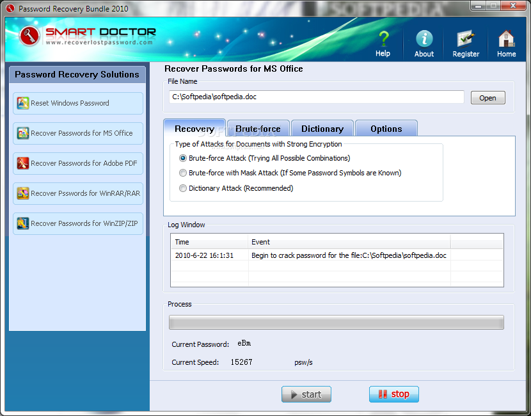Click the Password Recovery Solutions header

click(x=77, y=74)
